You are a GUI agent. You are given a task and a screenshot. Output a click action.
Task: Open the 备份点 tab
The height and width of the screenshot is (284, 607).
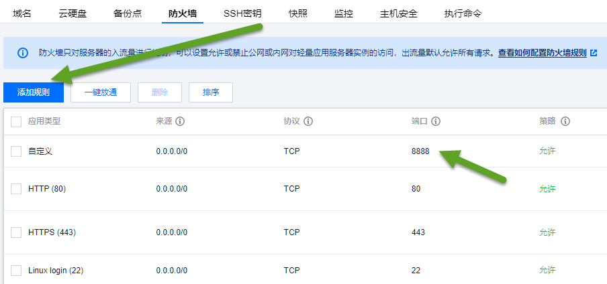point(128,14)
